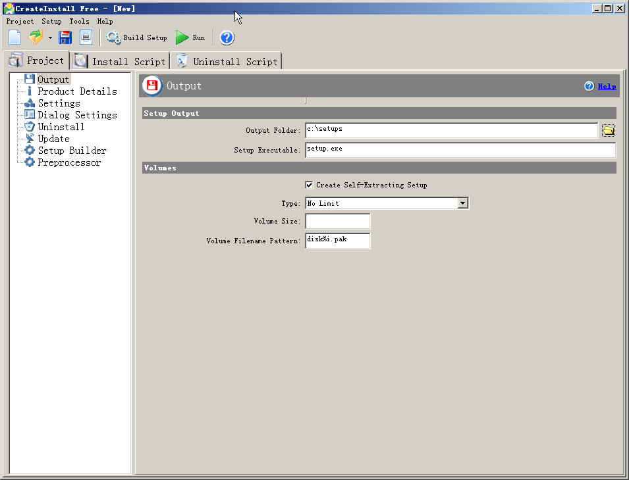629x480 pixels.
Task: Click the CreateInstall title bar app icon
Action: tap(9, 8)
